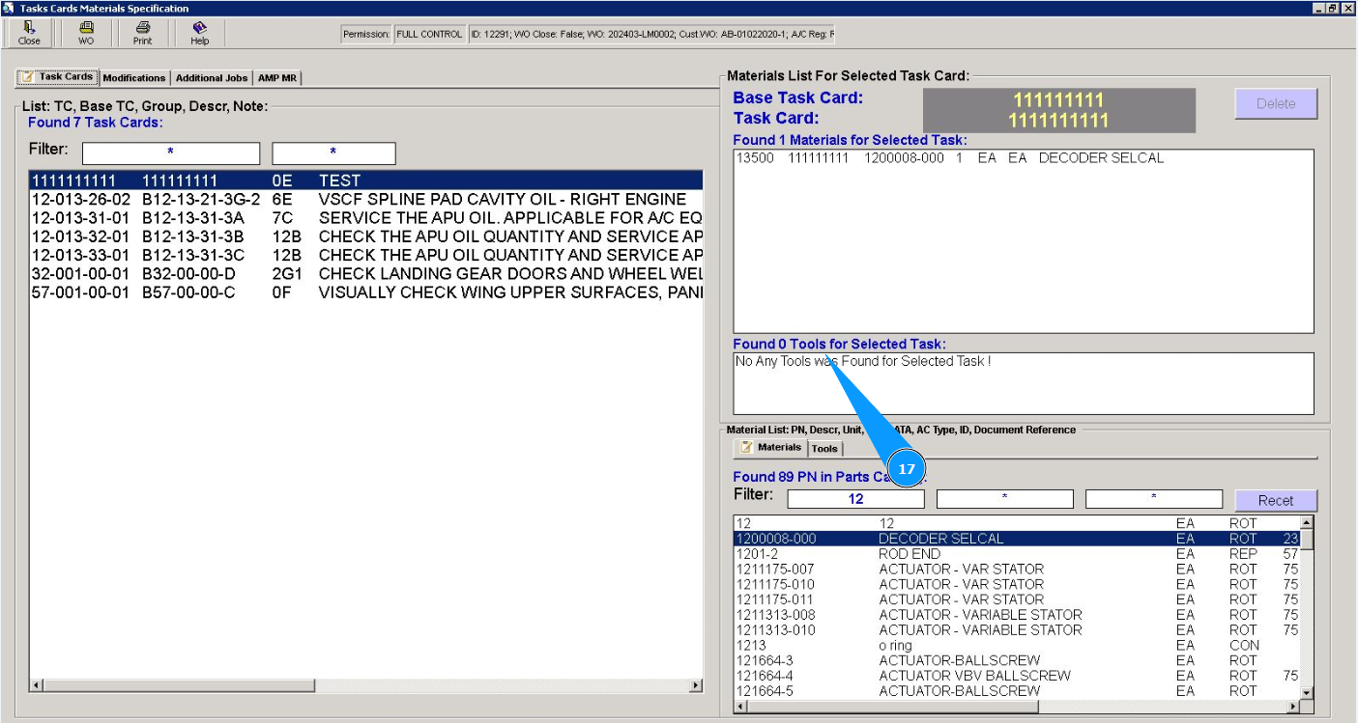
Task: Select part 1211175-010 in parts list
Action: click(1017, 584)
